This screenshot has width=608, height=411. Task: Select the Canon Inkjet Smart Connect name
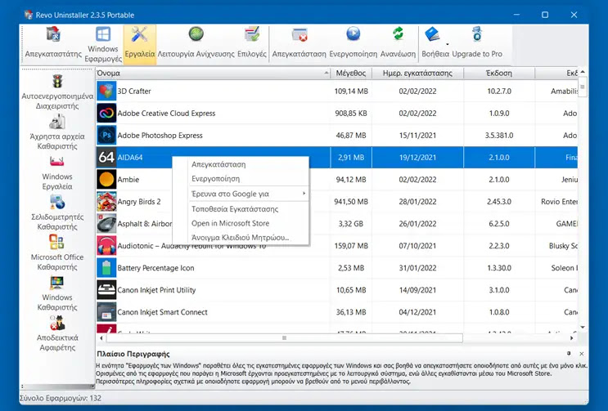[163, 312]
